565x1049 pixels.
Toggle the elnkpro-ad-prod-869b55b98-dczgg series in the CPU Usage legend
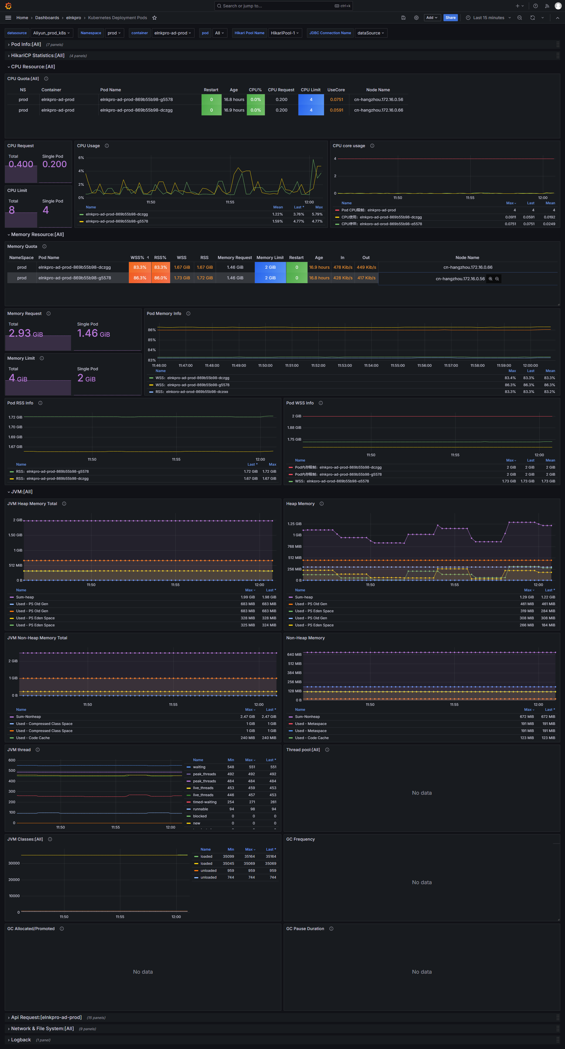pyautogui.click(x=117, y=214)
